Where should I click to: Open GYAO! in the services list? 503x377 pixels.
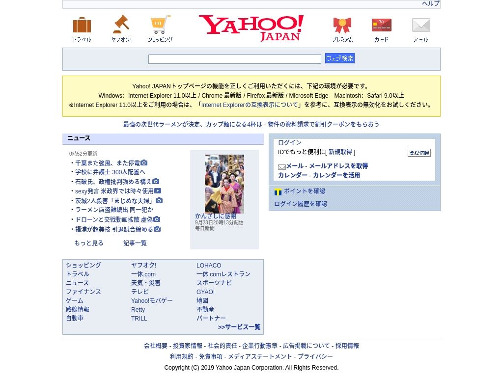pos(206,292)
